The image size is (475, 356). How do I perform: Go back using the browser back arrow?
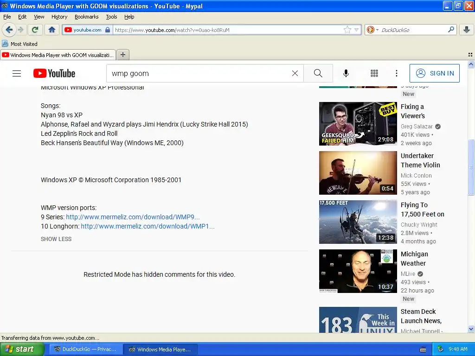(9, 30)
